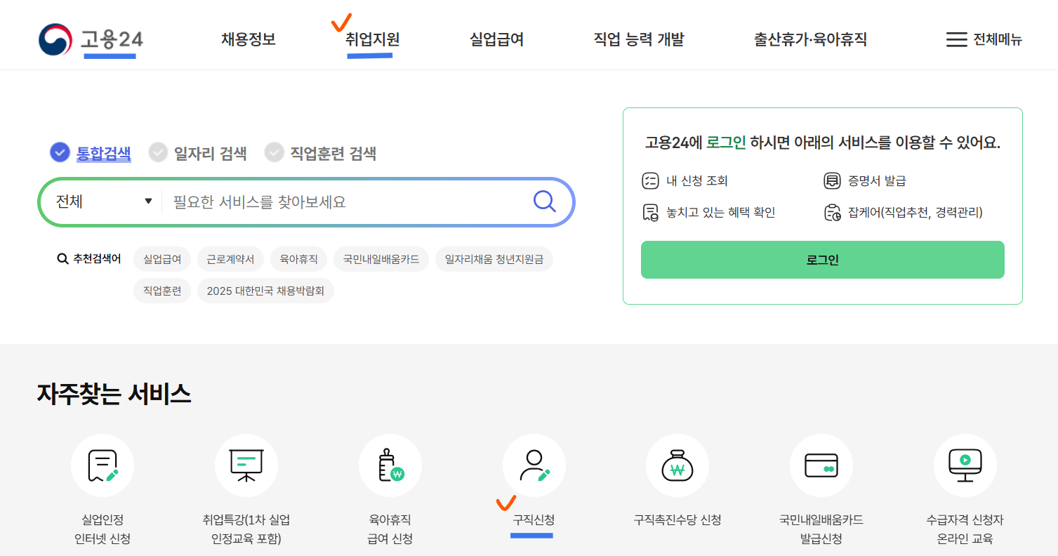The height and width of the screenshot is (556, 1058).
Task: Click the 육아휴직 급여 신청 baby bottle icon
Action: (390, 465)
